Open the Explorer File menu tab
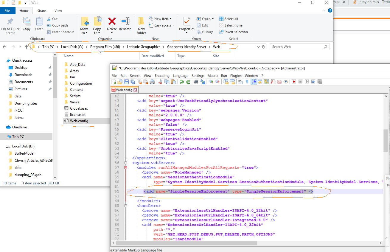Viewport: 390px width, 252px height. click(7, 11)
